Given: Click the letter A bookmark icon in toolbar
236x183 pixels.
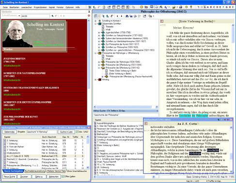Looking at the screenshot, I should pyautogui.click(x=207, y=7).
